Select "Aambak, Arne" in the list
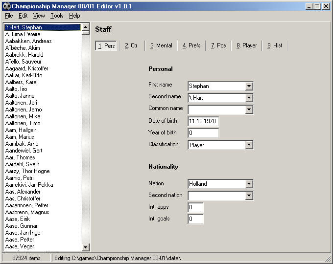 click(43, 144)
